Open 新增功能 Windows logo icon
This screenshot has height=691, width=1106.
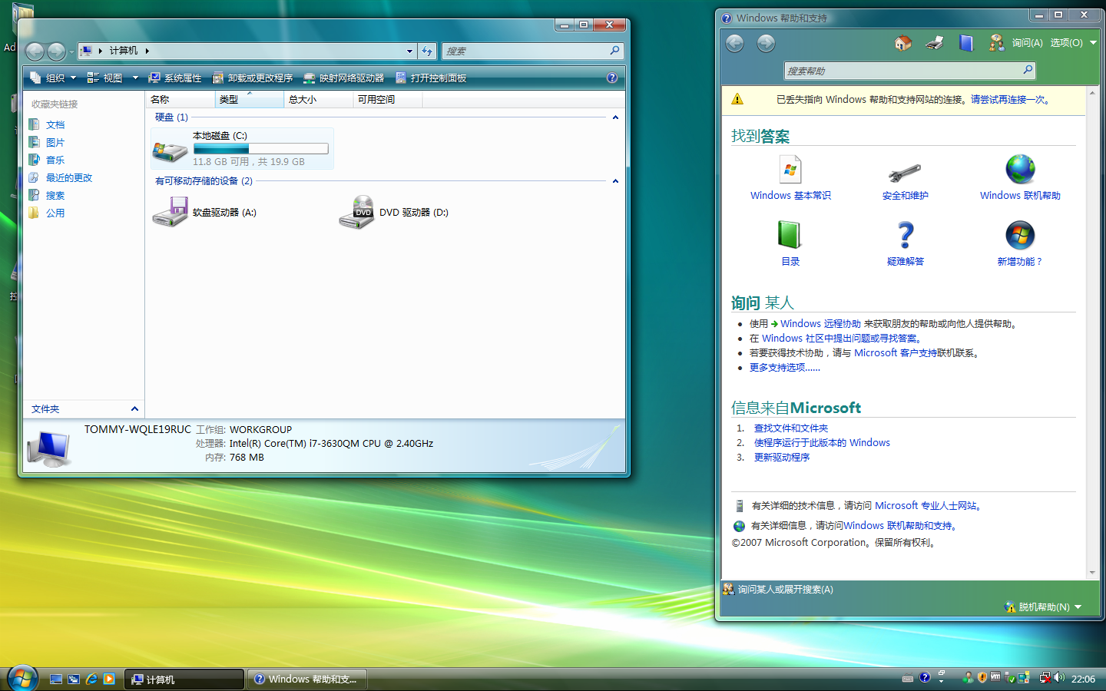point(1020,235)
